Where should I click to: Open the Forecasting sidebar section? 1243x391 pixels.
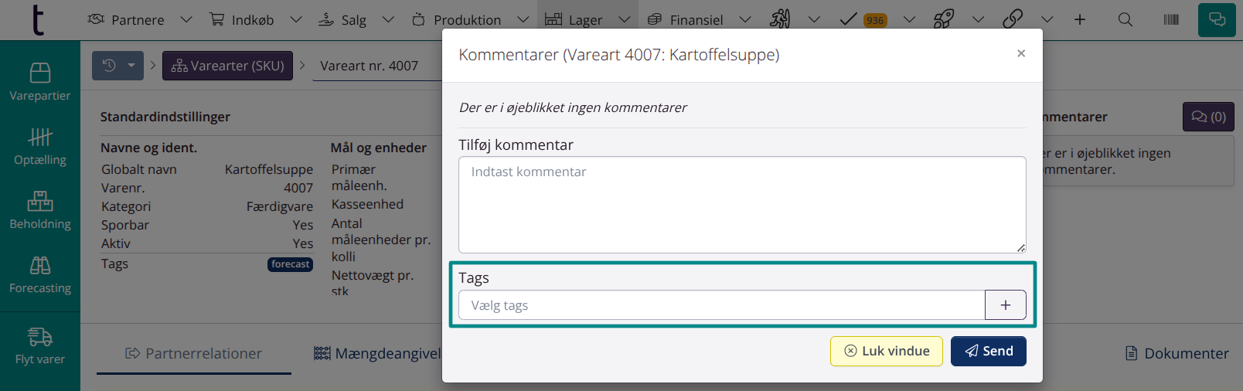40,275
